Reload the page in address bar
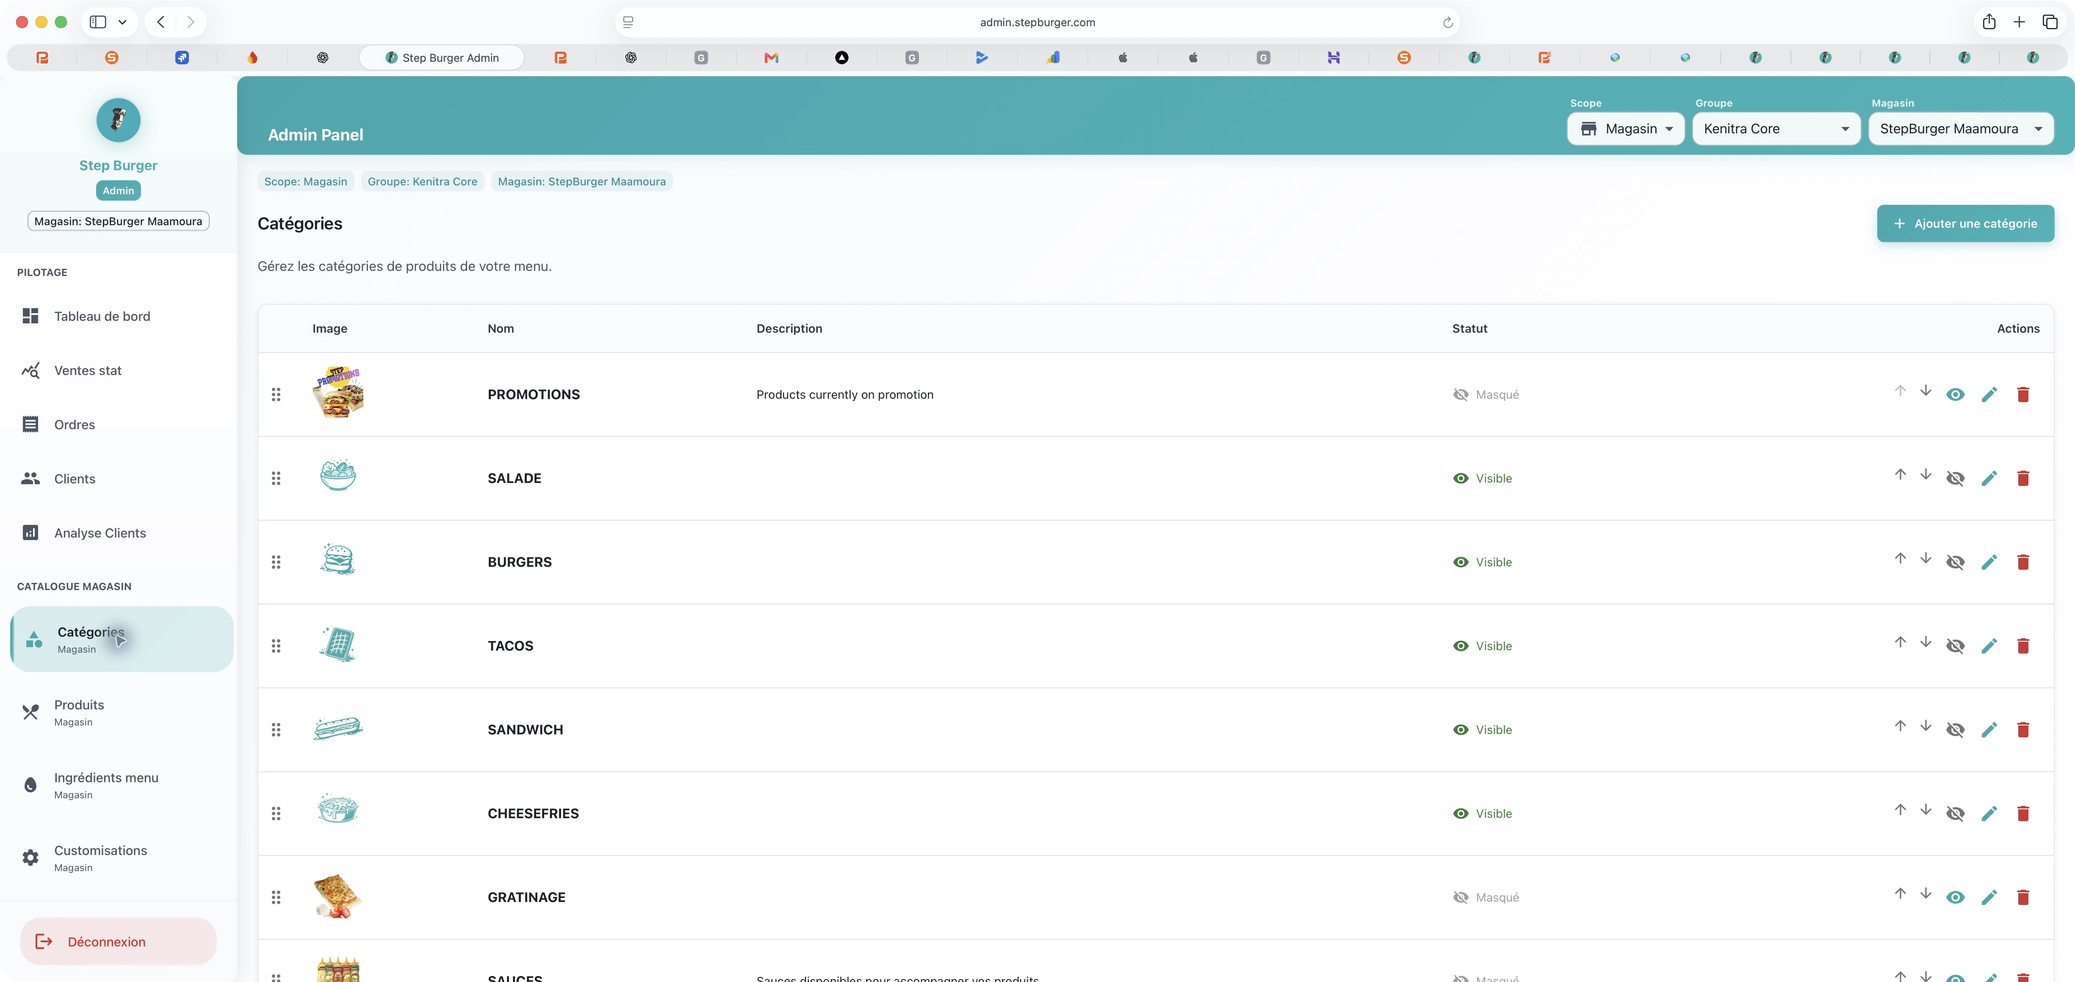The width and height of the screenshot is (2075, 982). (1447, 22)
